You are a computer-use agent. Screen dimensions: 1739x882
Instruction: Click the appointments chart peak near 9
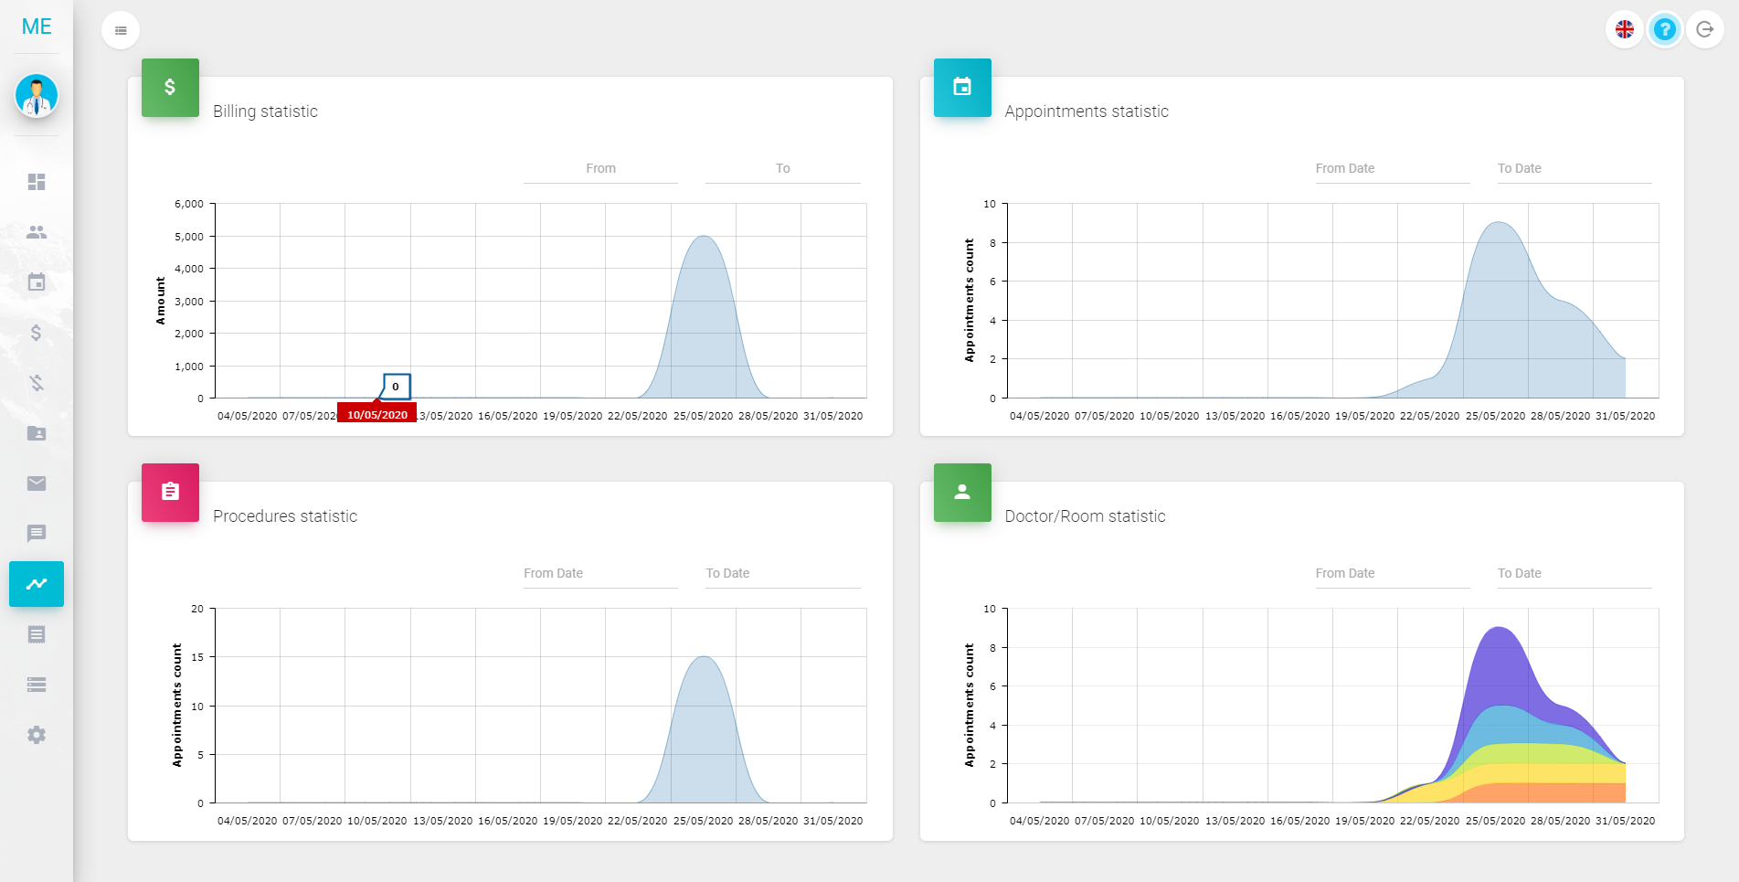pyautogui.click(x=1498, y=223)
